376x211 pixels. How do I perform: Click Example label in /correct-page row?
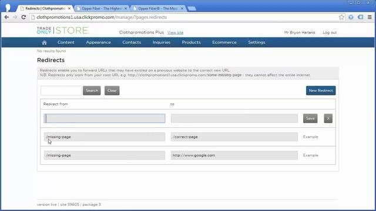point(311,137)
